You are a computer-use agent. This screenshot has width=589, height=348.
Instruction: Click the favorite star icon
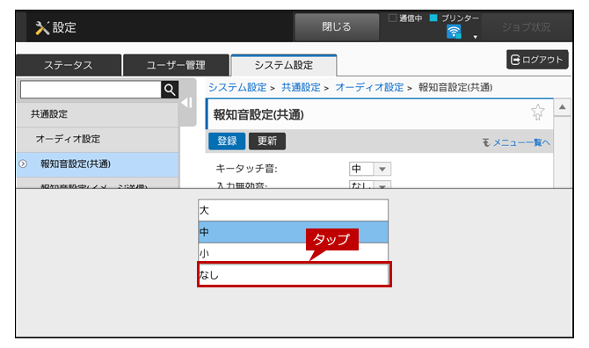click(x=537, y=112)
